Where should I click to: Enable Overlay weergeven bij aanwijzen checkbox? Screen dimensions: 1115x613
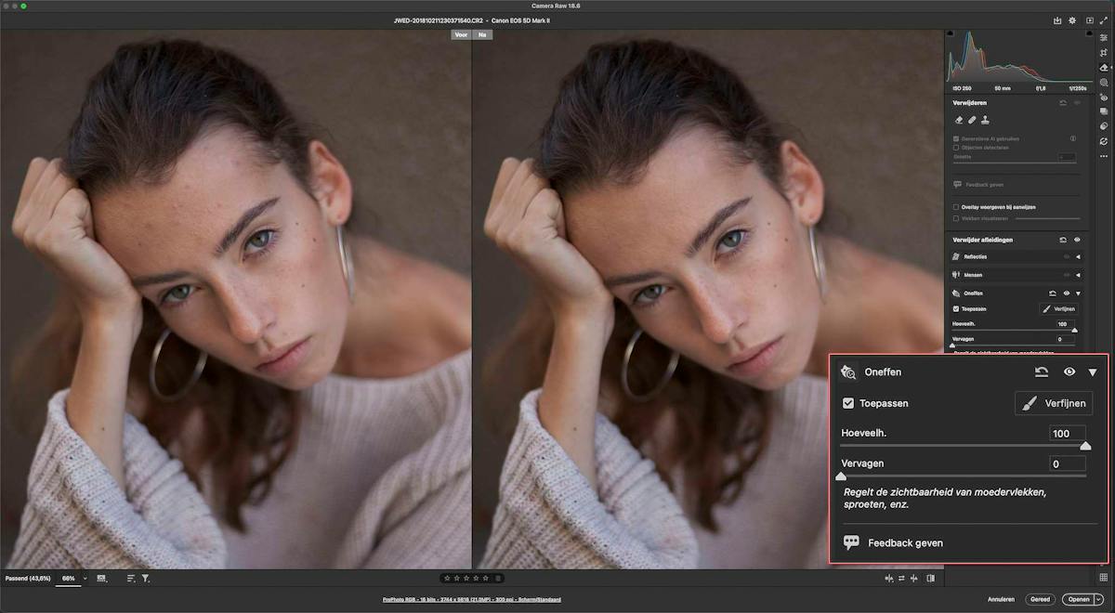[x=956, y=207]
